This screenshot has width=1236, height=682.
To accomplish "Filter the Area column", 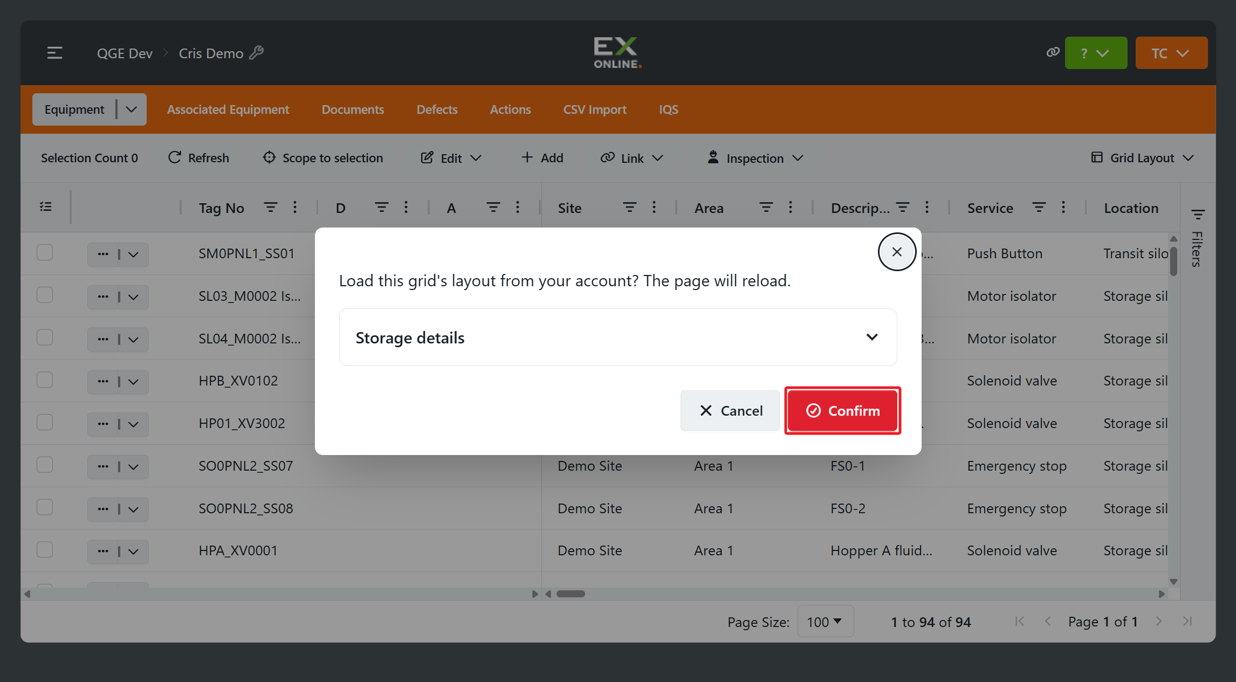I will (x=766, y=207).
